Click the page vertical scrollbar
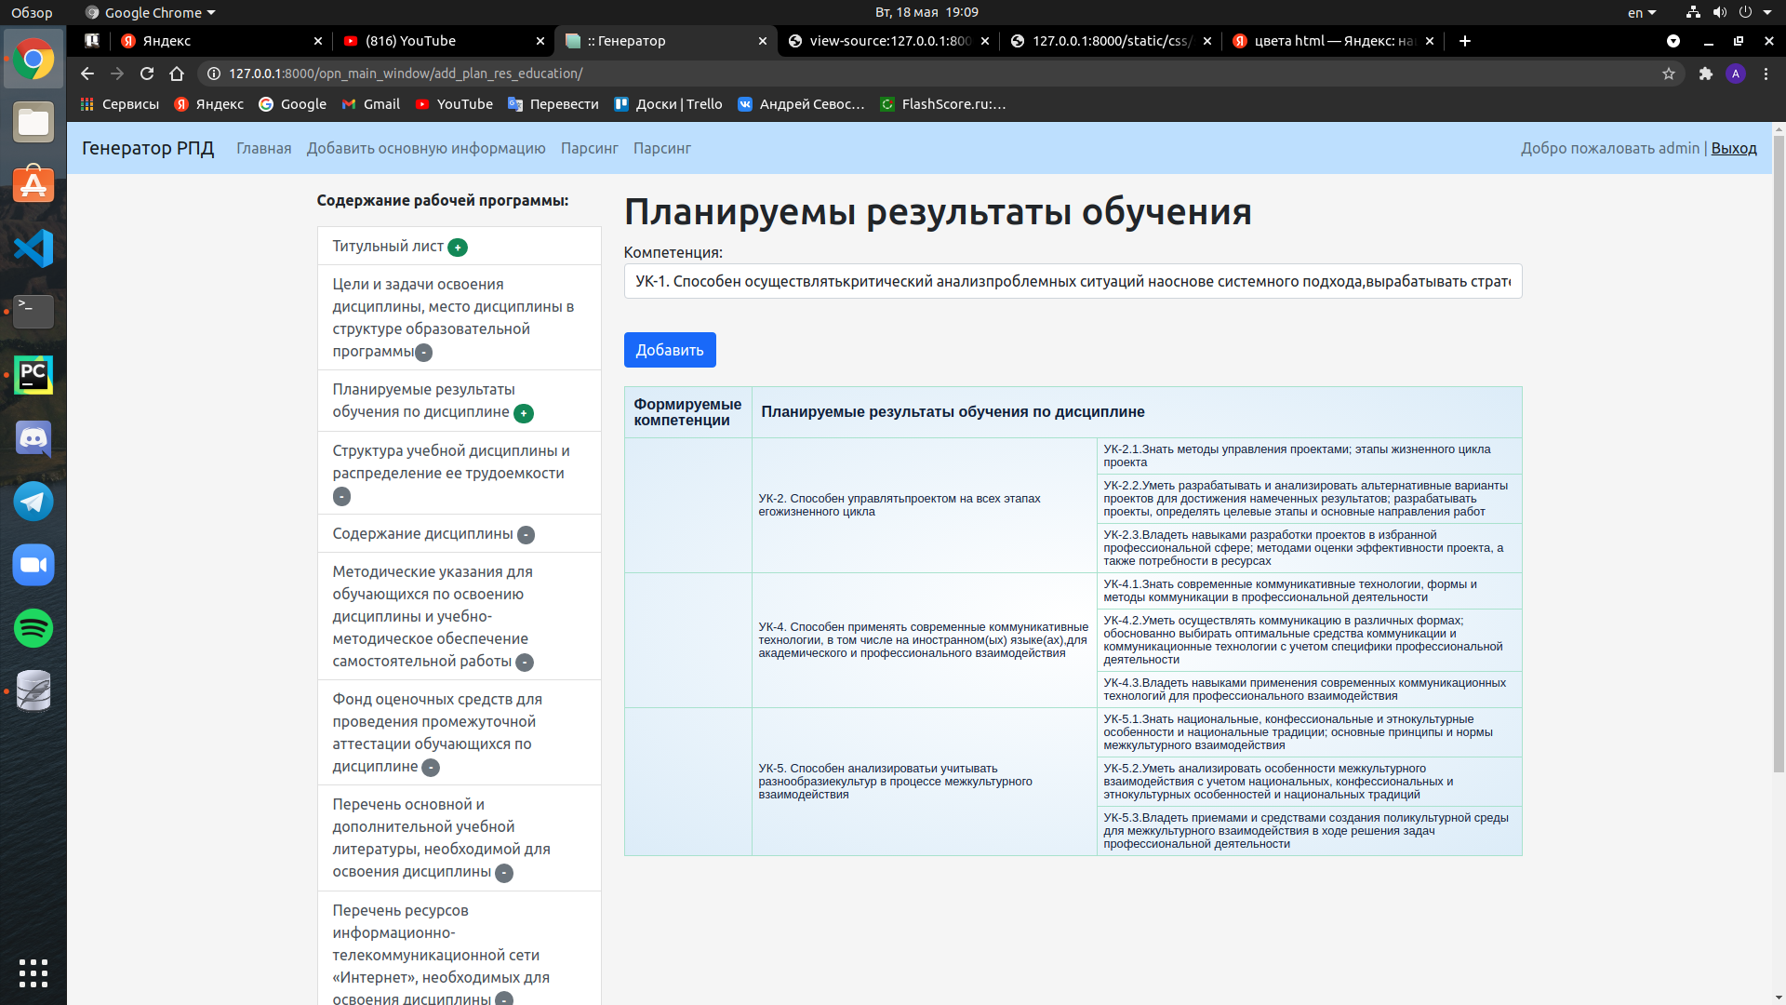This screenshot has height=1005, width=1786. click(1779, 454)
